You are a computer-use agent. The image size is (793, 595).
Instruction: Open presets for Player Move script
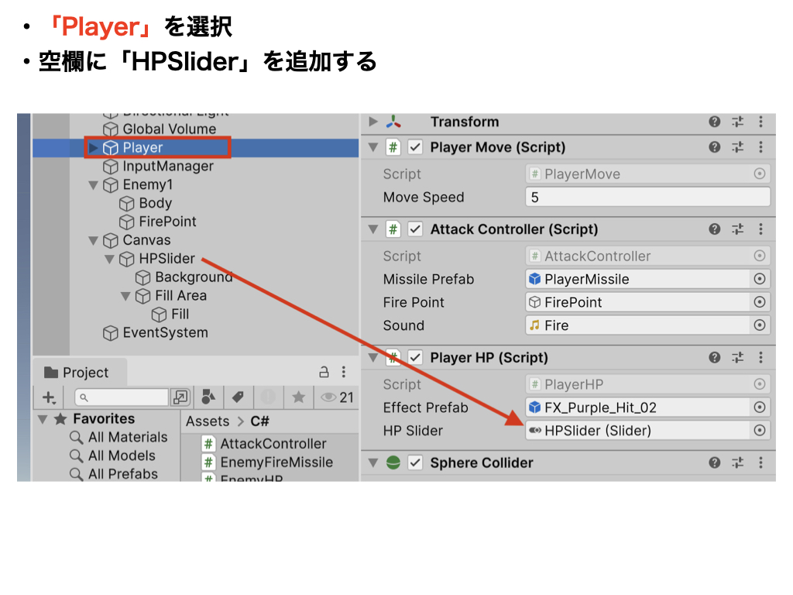(x=737, y=146)
